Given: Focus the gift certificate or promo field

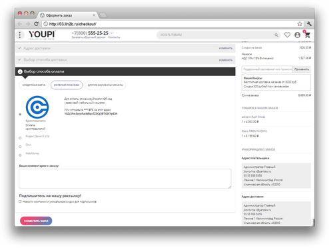Looking at the screenshot, I should point(267,69).
